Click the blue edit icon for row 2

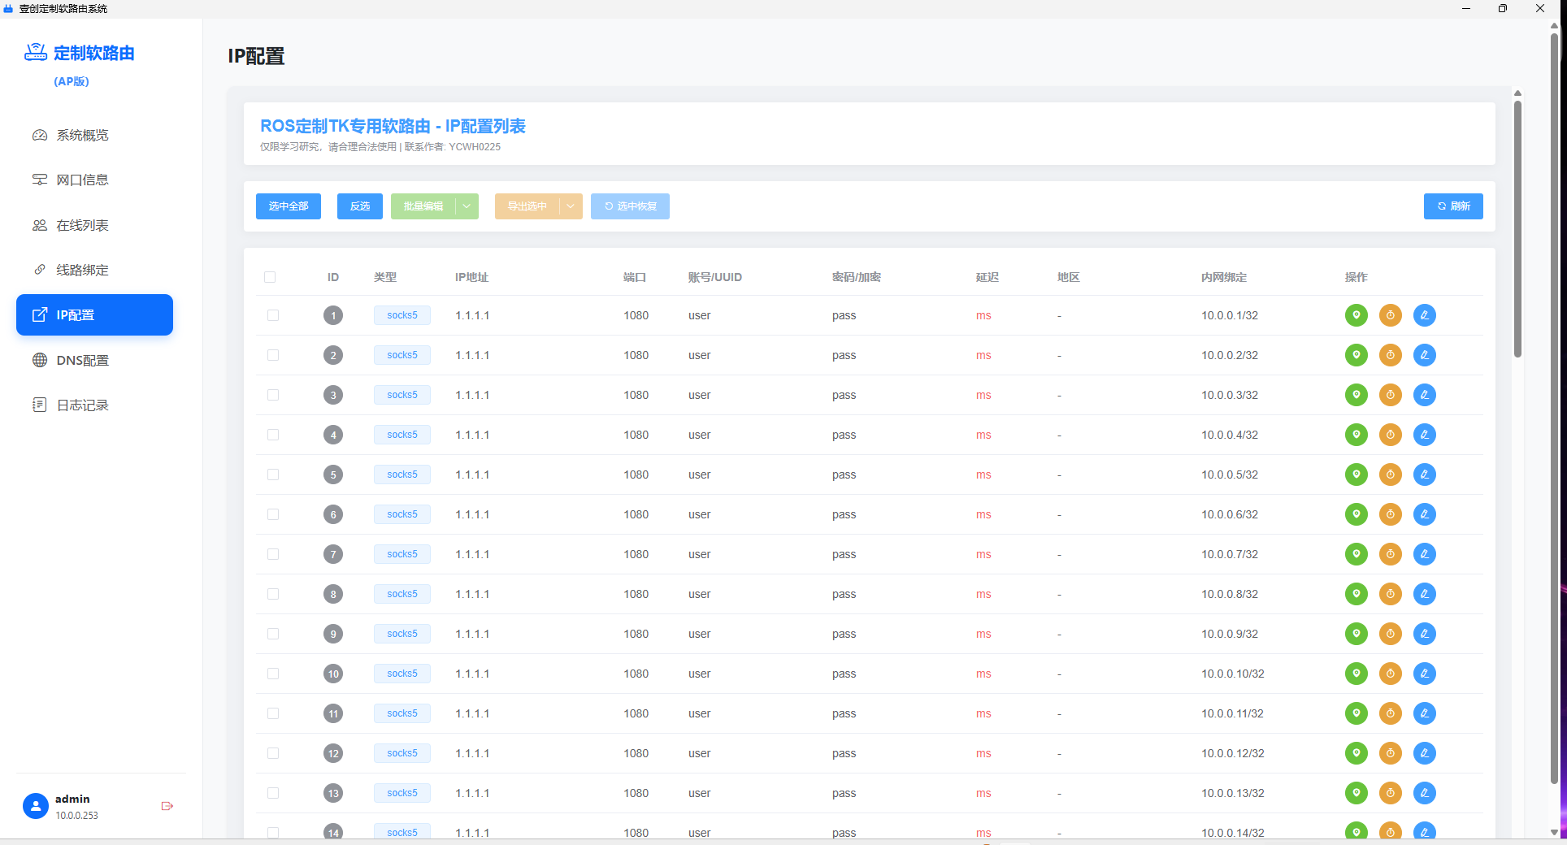pos(1424,355)
